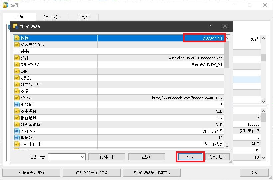Screen dimensions: 273x180
Task: Click the グループパス row icon
Action: click(17, 64)
